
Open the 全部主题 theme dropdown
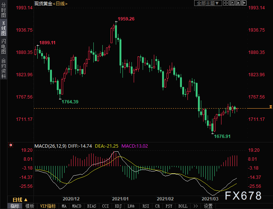click(x=208, y=3)
